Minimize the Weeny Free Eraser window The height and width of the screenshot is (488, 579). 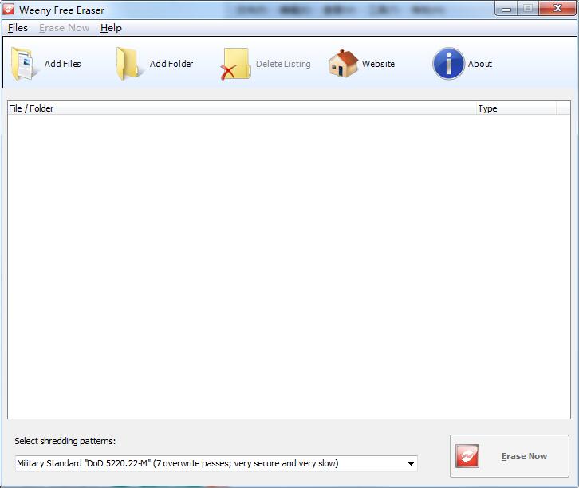point(506,9)
